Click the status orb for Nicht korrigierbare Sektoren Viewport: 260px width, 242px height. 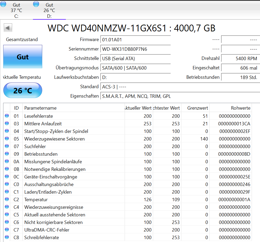pyautogui.click(x=7, y=222)
